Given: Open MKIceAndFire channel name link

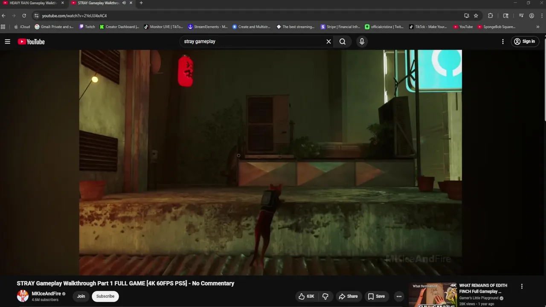Looking at the screenshot, I should pyautogui.click(x=46, y=294).
